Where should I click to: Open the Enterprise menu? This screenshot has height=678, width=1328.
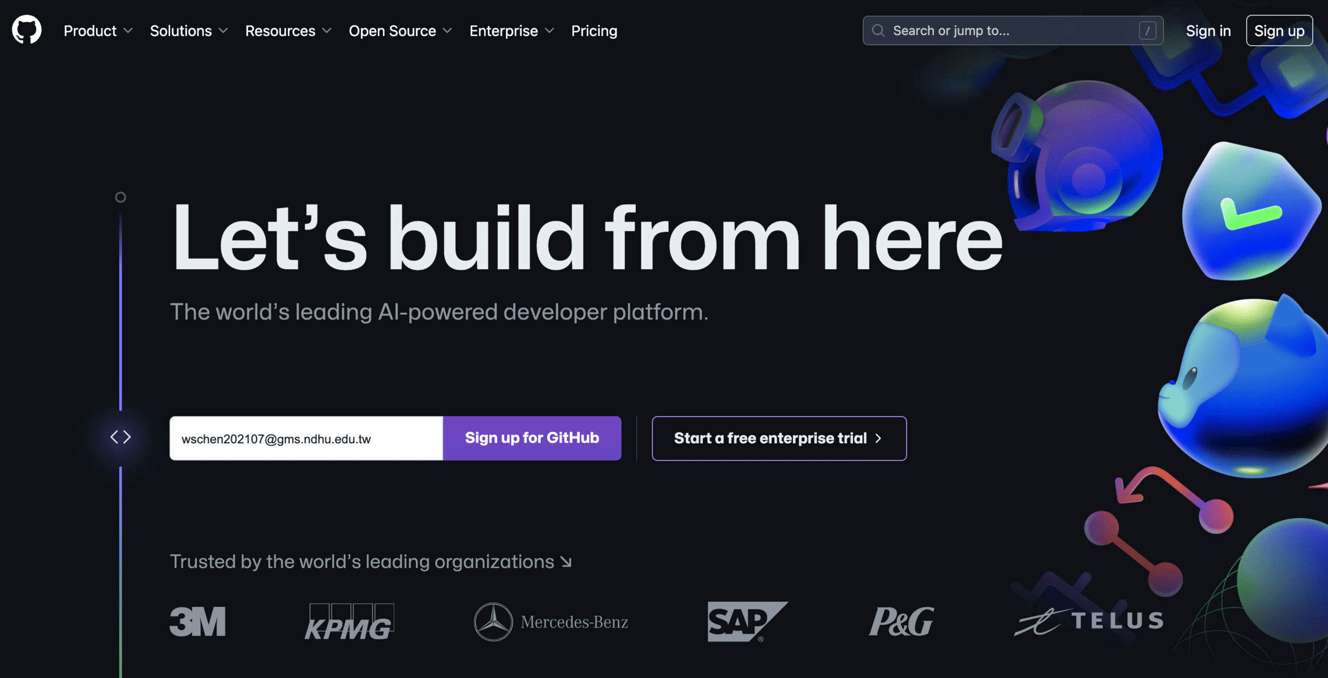point(512,31)
